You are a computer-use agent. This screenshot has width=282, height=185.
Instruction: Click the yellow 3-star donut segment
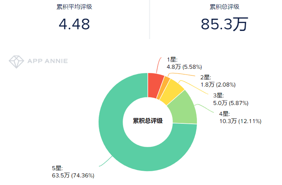click(172, 92)
